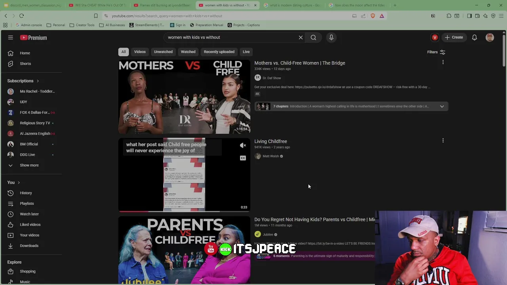Open action menu for Living Childfree video
This screenshot has height=285, width=507.
click(443, 141)
